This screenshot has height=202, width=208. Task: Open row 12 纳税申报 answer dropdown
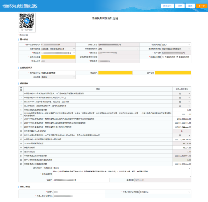[182, 135]
